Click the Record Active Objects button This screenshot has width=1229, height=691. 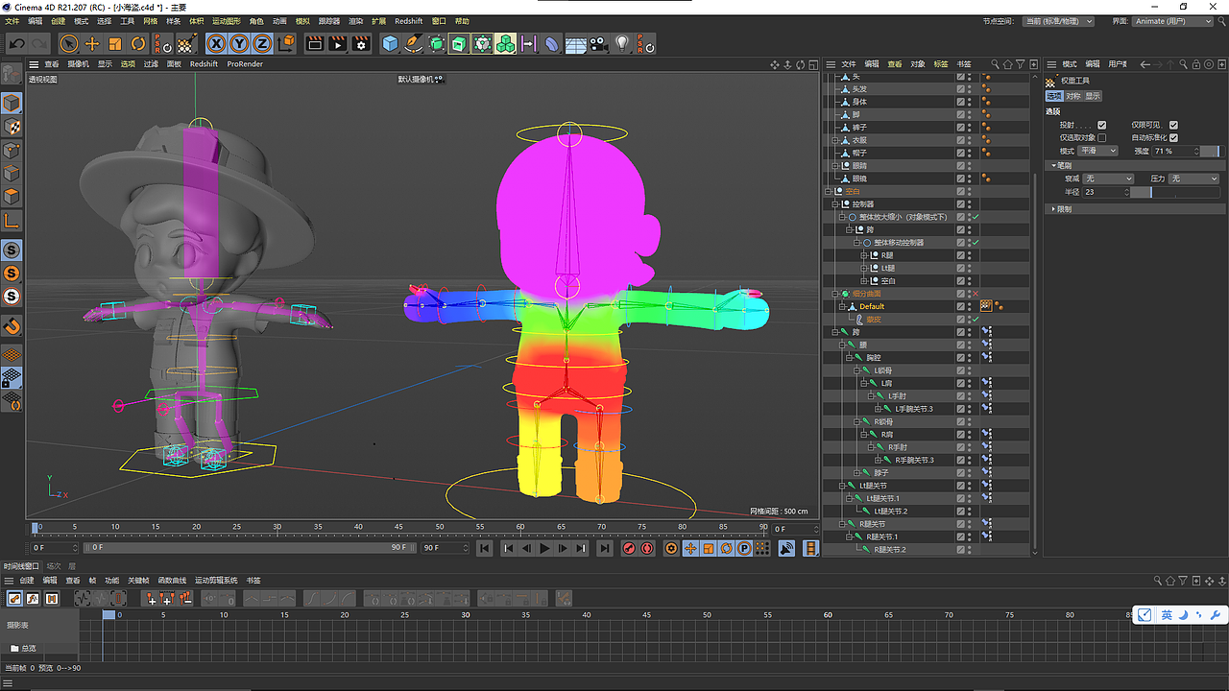click(629, 548)
